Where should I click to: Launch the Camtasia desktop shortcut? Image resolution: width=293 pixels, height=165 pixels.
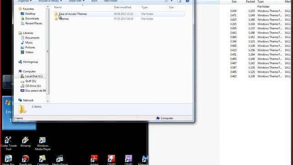tap(43, 160)
